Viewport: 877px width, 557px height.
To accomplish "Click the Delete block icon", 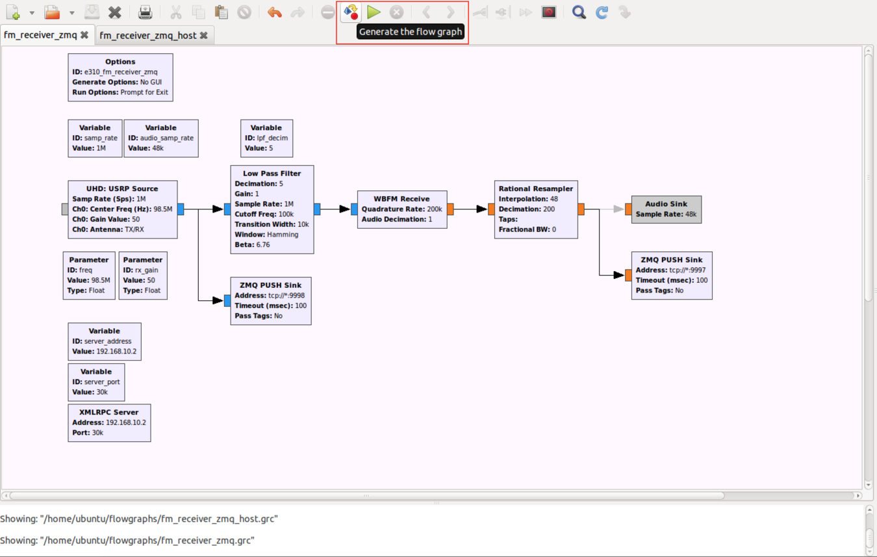I will (x=244, y=12).
